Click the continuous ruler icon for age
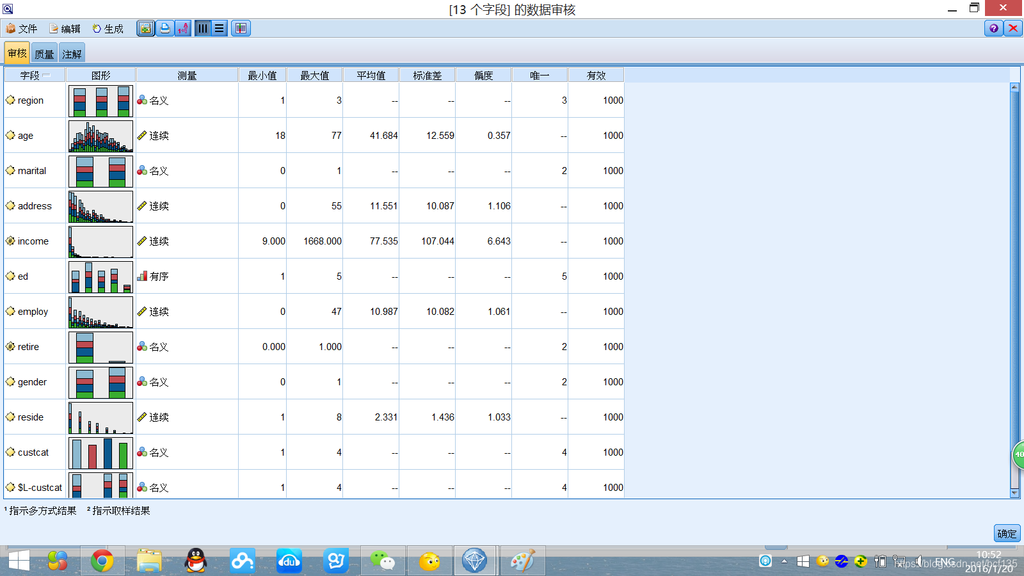 click(x=142, y=136)
